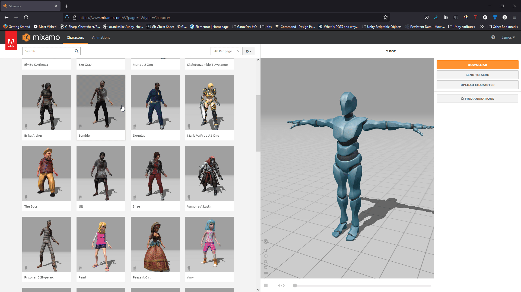Viewport: 521px width, 292px height.
Task: Open the browser hamburger menu
Action: coord(514,17)
